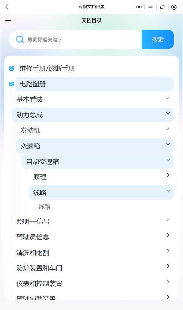183x310 pixels.
Task: Collapse the 动力总成 section arrow
Action: 168,113
